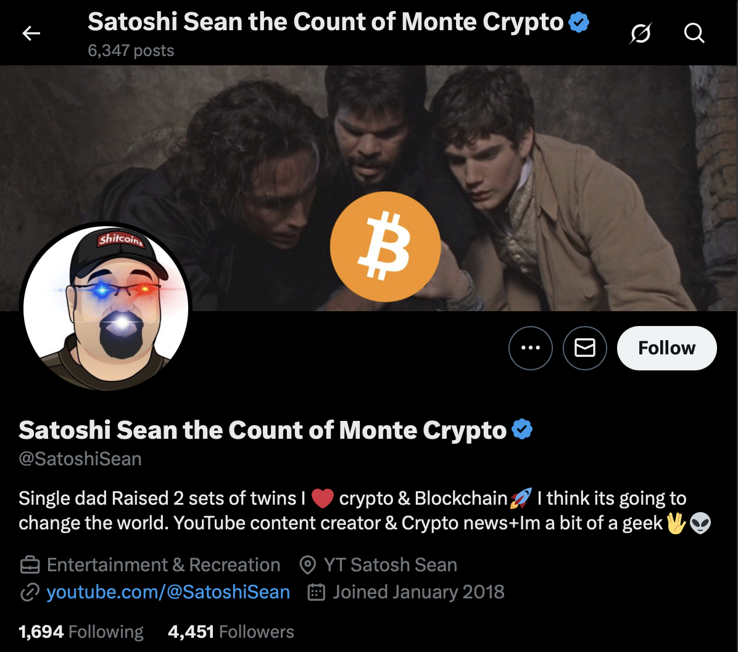Open direct messages via the envelope icon

coord(585,348)
